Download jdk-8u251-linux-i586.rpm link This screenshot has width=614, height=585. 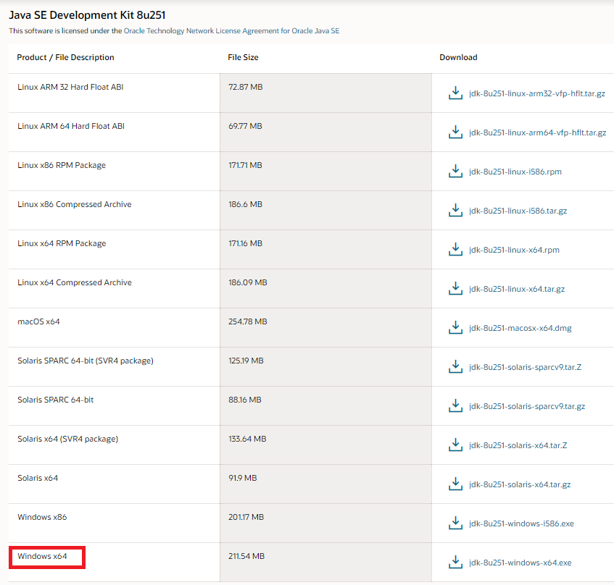click(x=515, y=172)
